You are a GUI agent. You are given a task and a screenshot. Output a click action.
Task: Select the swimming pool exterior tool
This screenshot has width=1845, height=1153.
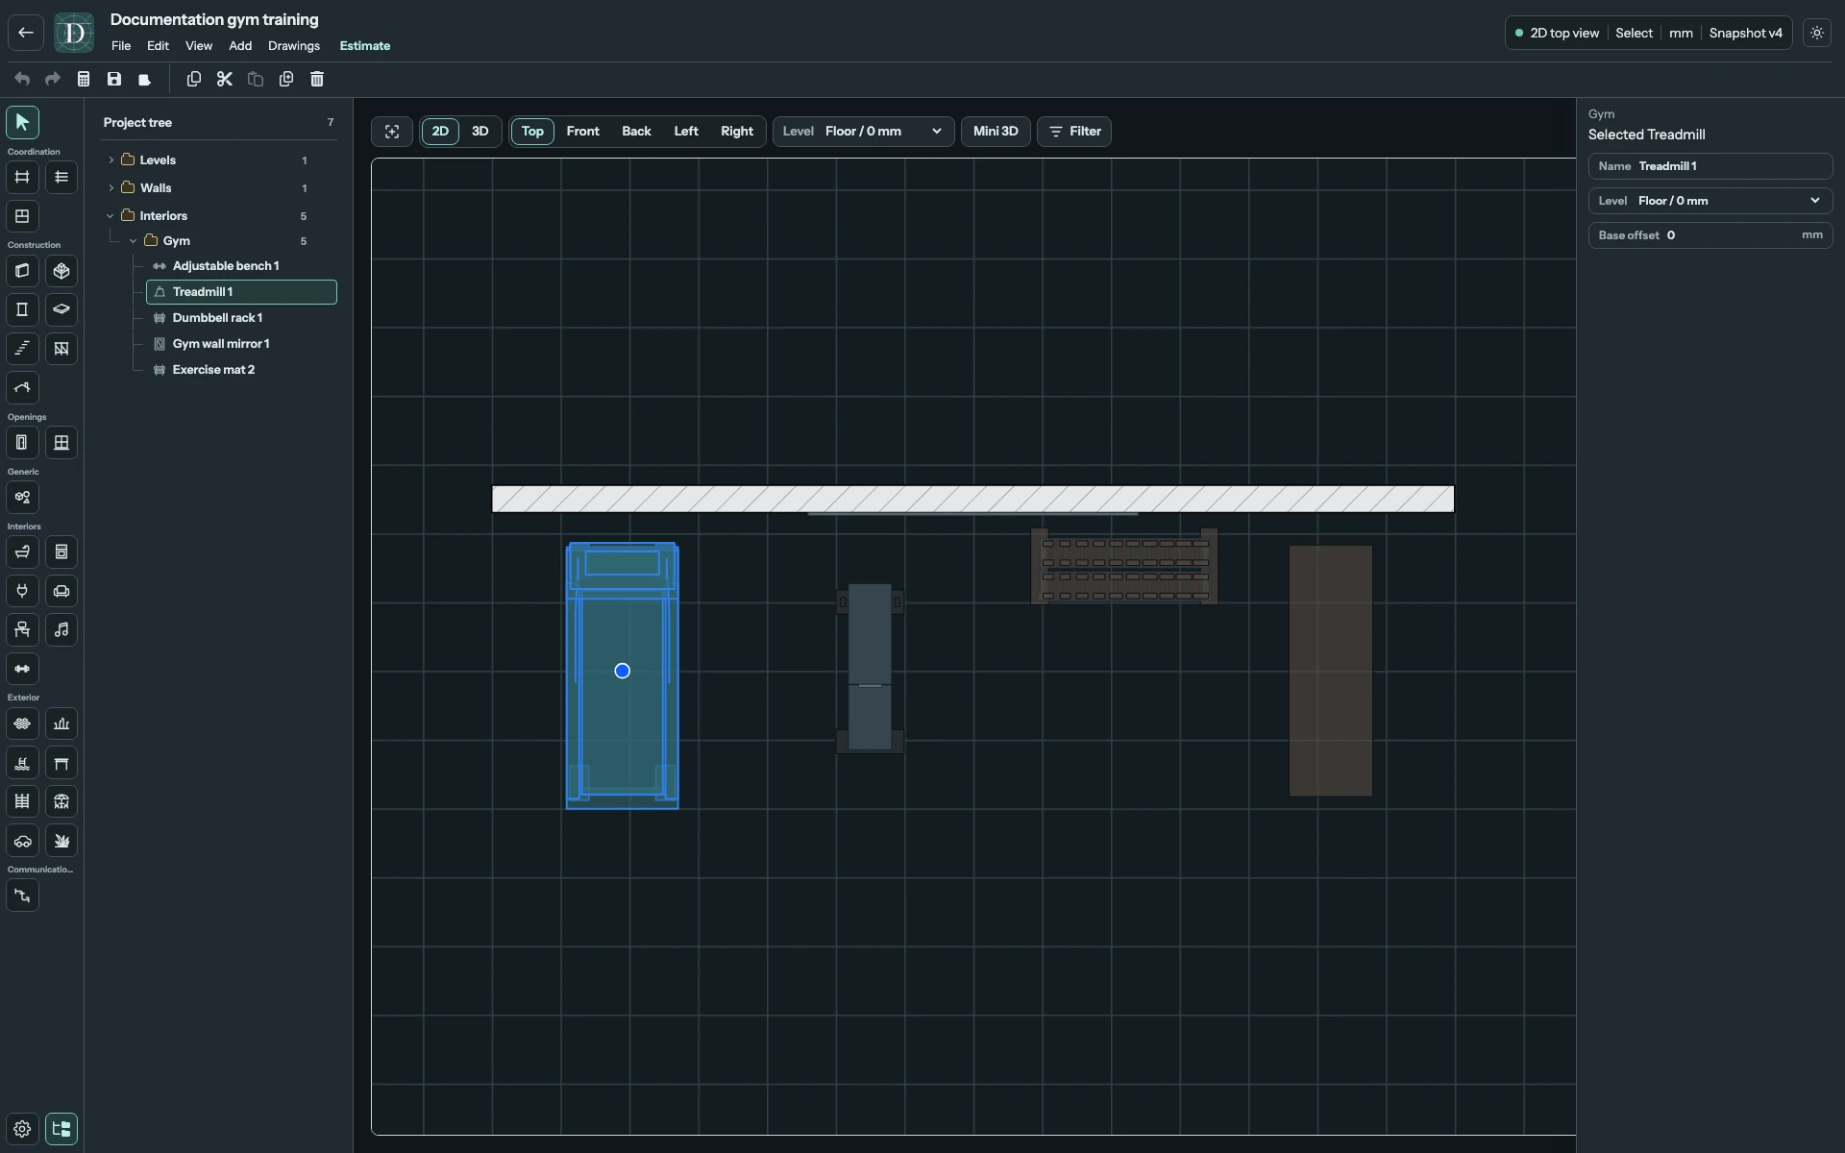point(22,763)
